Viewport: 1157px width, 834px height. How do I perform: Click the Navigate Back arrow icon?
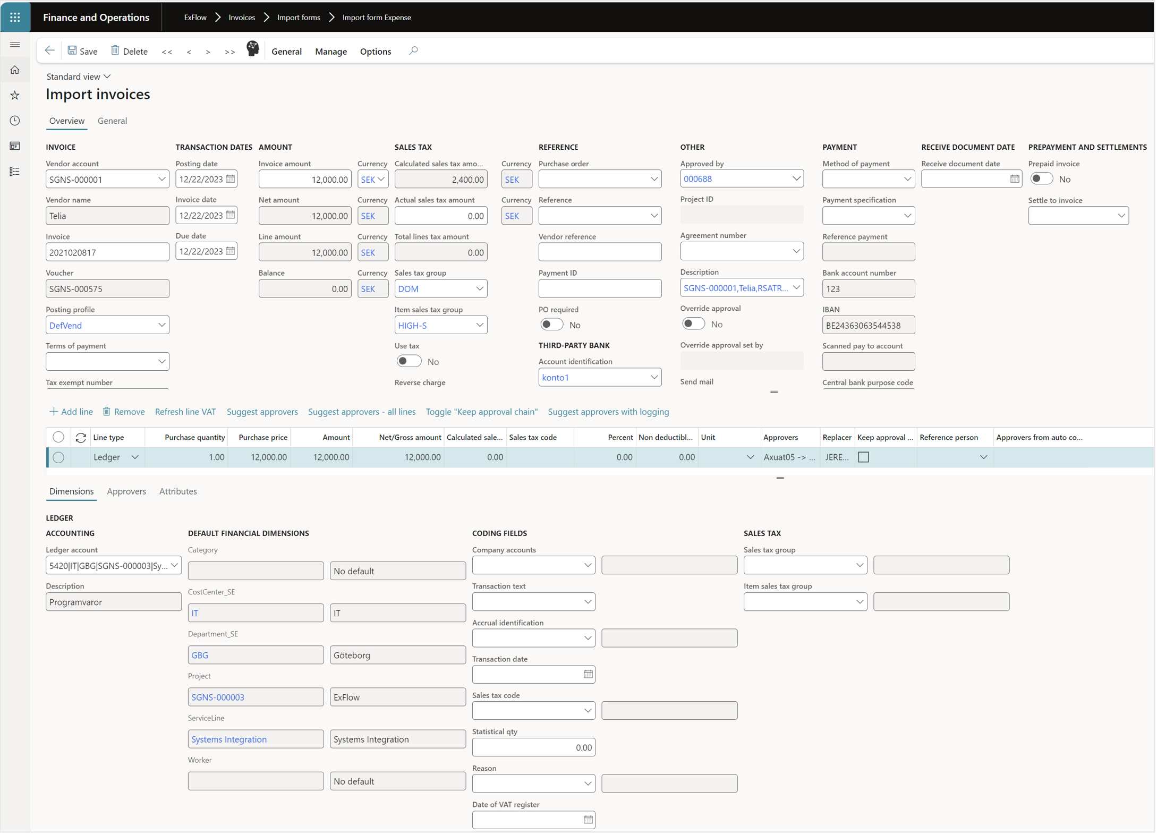[x=48, y=50]
